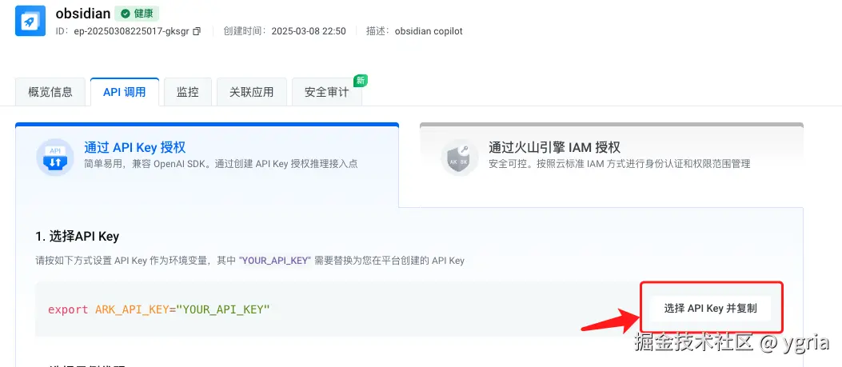Click the blue rocket endpoint icon
This screenshot has height=367, width=842.
click(x=30, y=21)
